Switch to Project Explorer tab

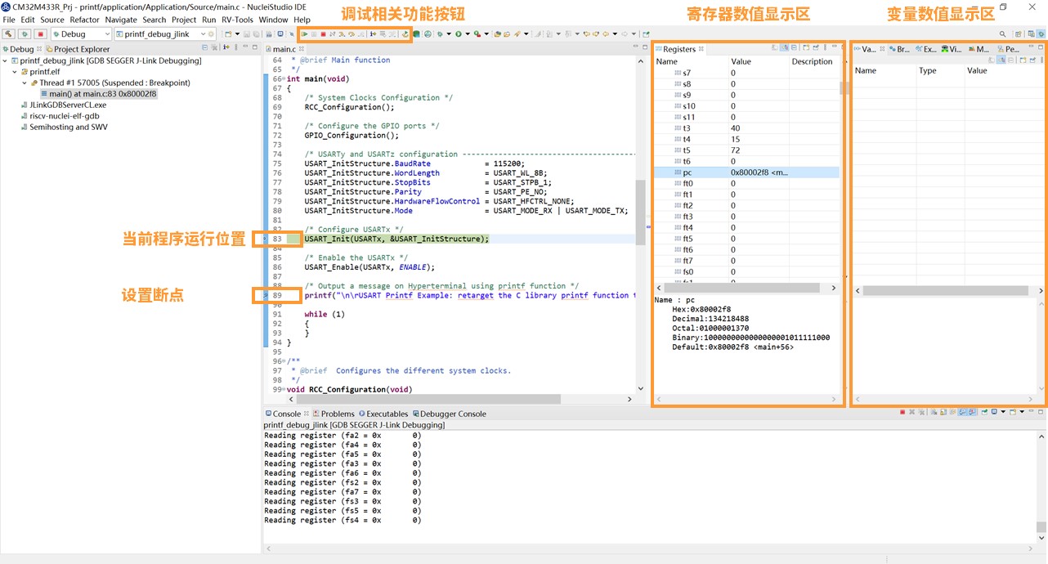click(77, 49)
